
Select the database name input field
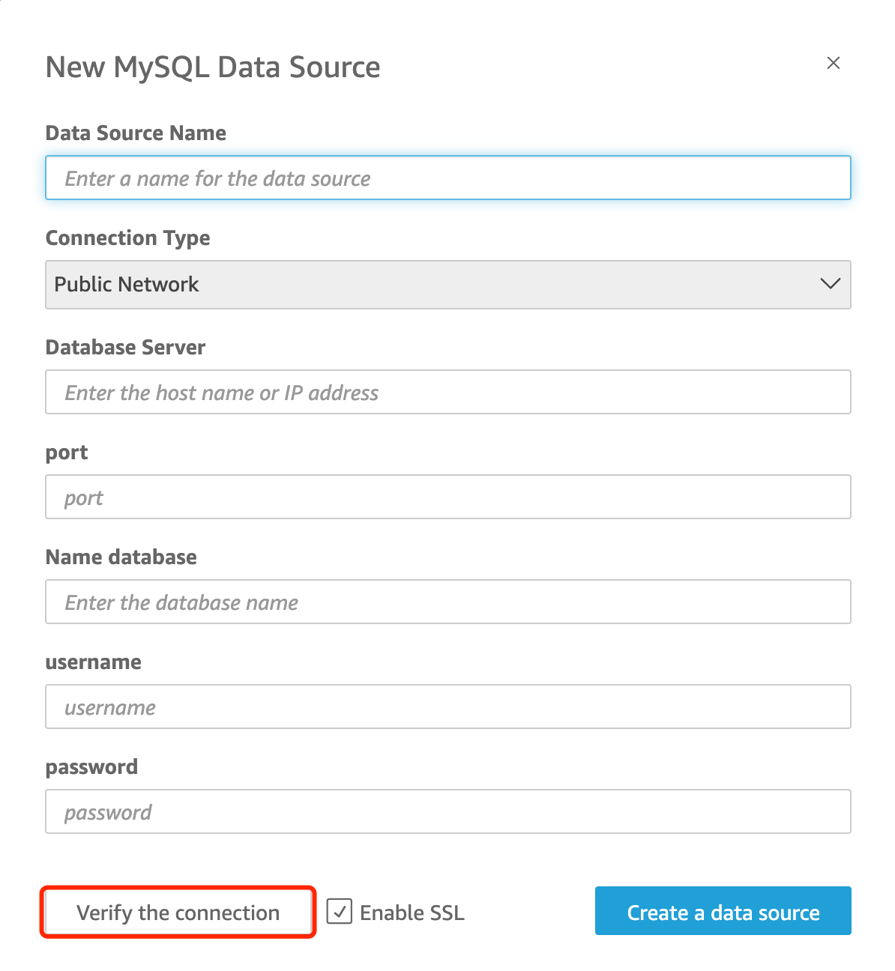447,602
